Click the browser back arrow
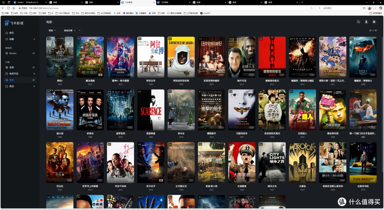This screenshot has width=384, height=210. [x=3, y=8]
